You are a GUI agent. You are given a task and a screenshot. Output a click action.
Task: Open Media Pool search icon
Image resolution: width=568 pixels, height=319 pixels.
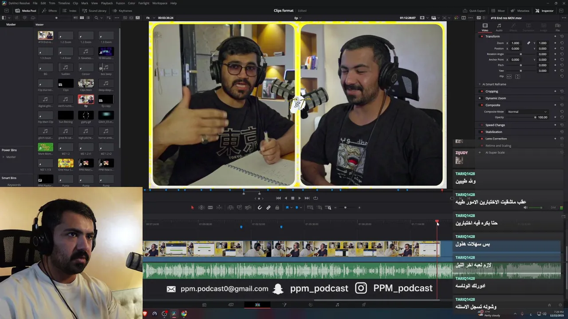pos(96,18)
